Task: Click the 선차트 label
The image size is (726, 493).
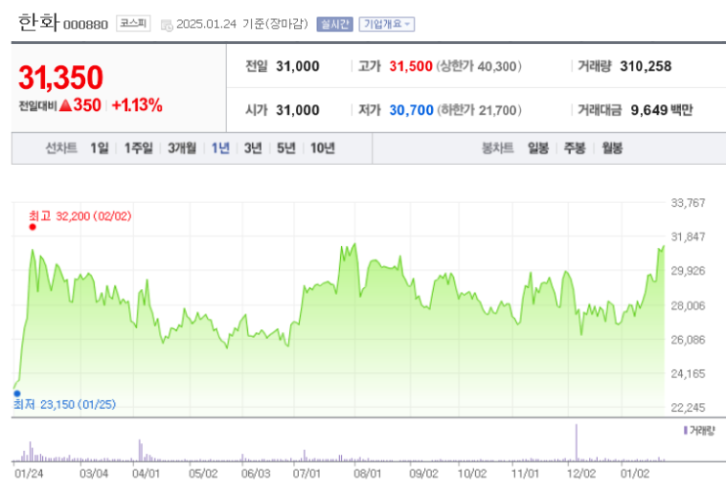Action: point(62,148)
